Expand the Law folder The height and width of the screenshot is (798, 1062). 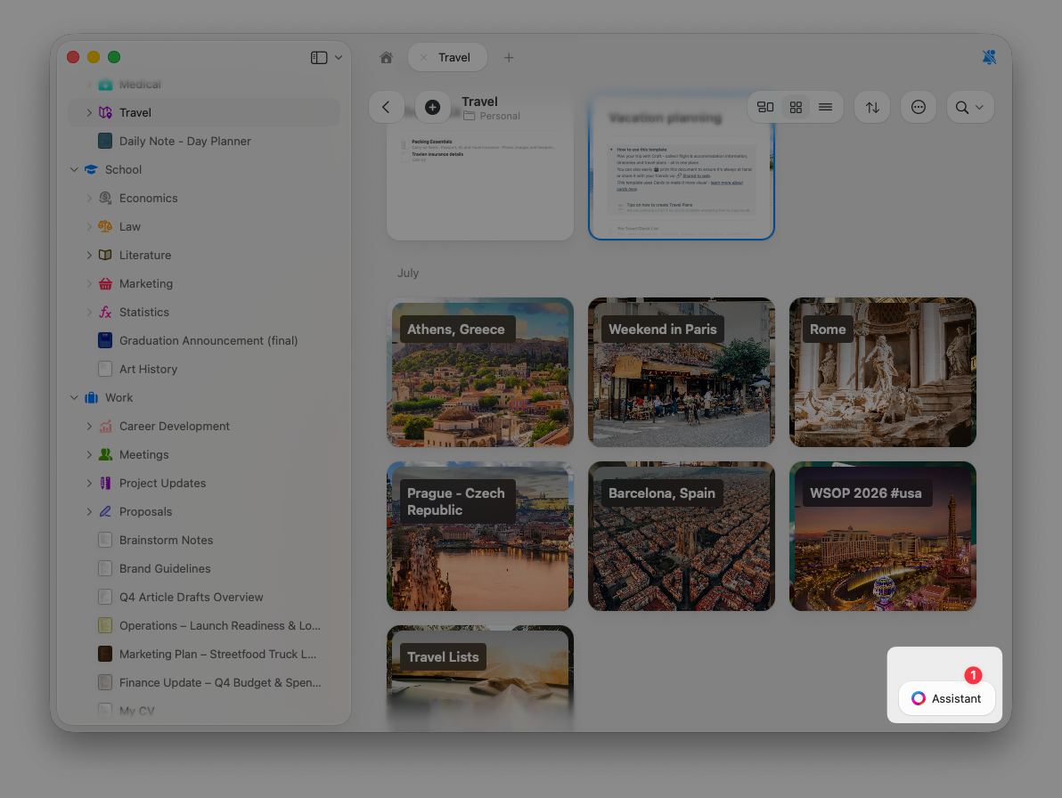click(89, 226)
